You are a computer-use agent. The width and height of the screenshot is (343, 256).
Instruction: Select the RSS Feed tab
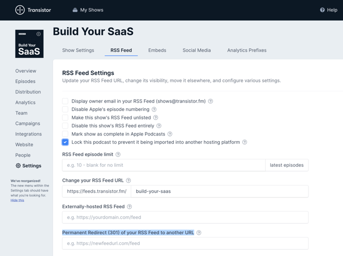tap(121, 50)
